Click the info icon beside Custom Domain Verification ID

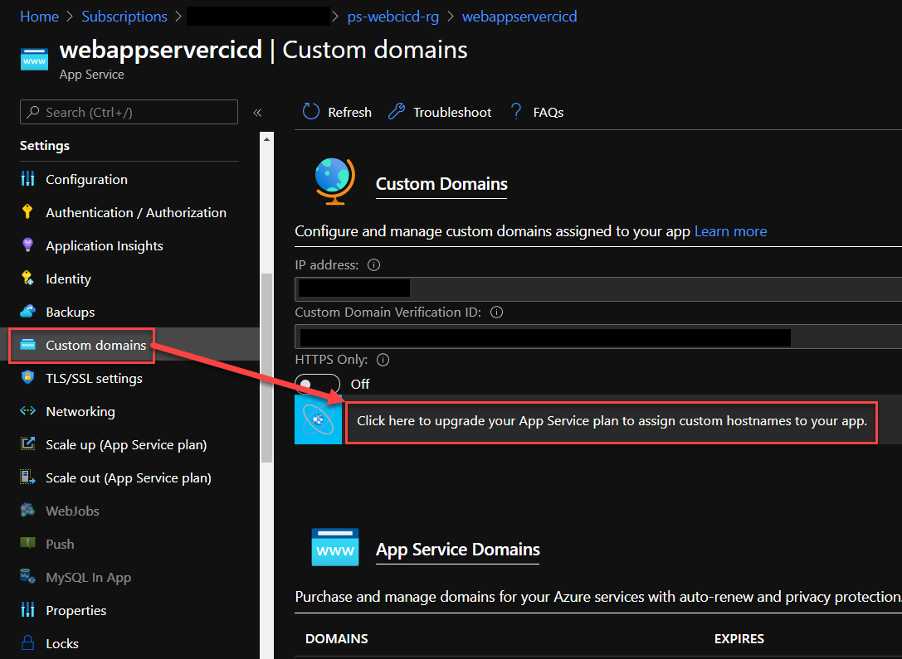point(496,313)
